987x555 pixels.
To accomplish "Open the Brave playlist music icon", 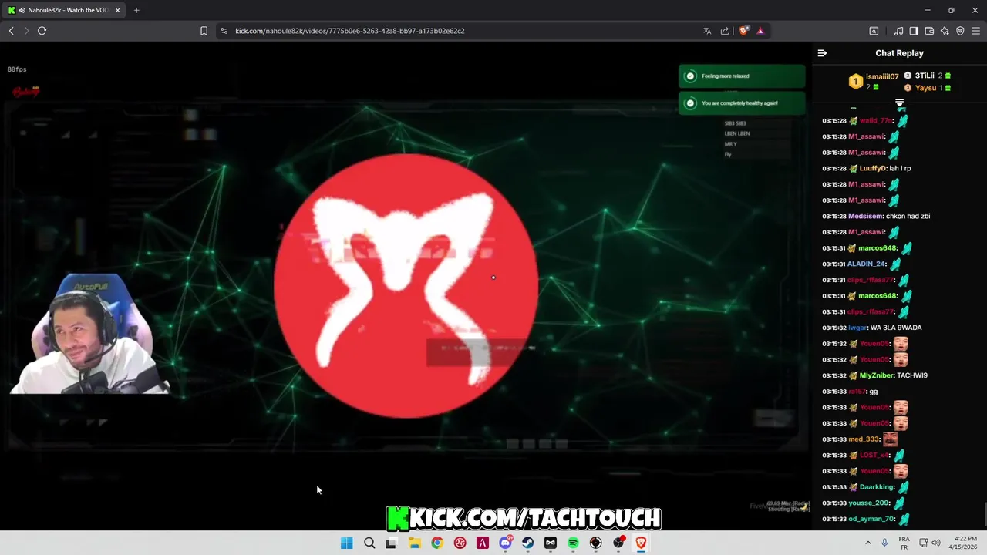I will coord(898,31).
